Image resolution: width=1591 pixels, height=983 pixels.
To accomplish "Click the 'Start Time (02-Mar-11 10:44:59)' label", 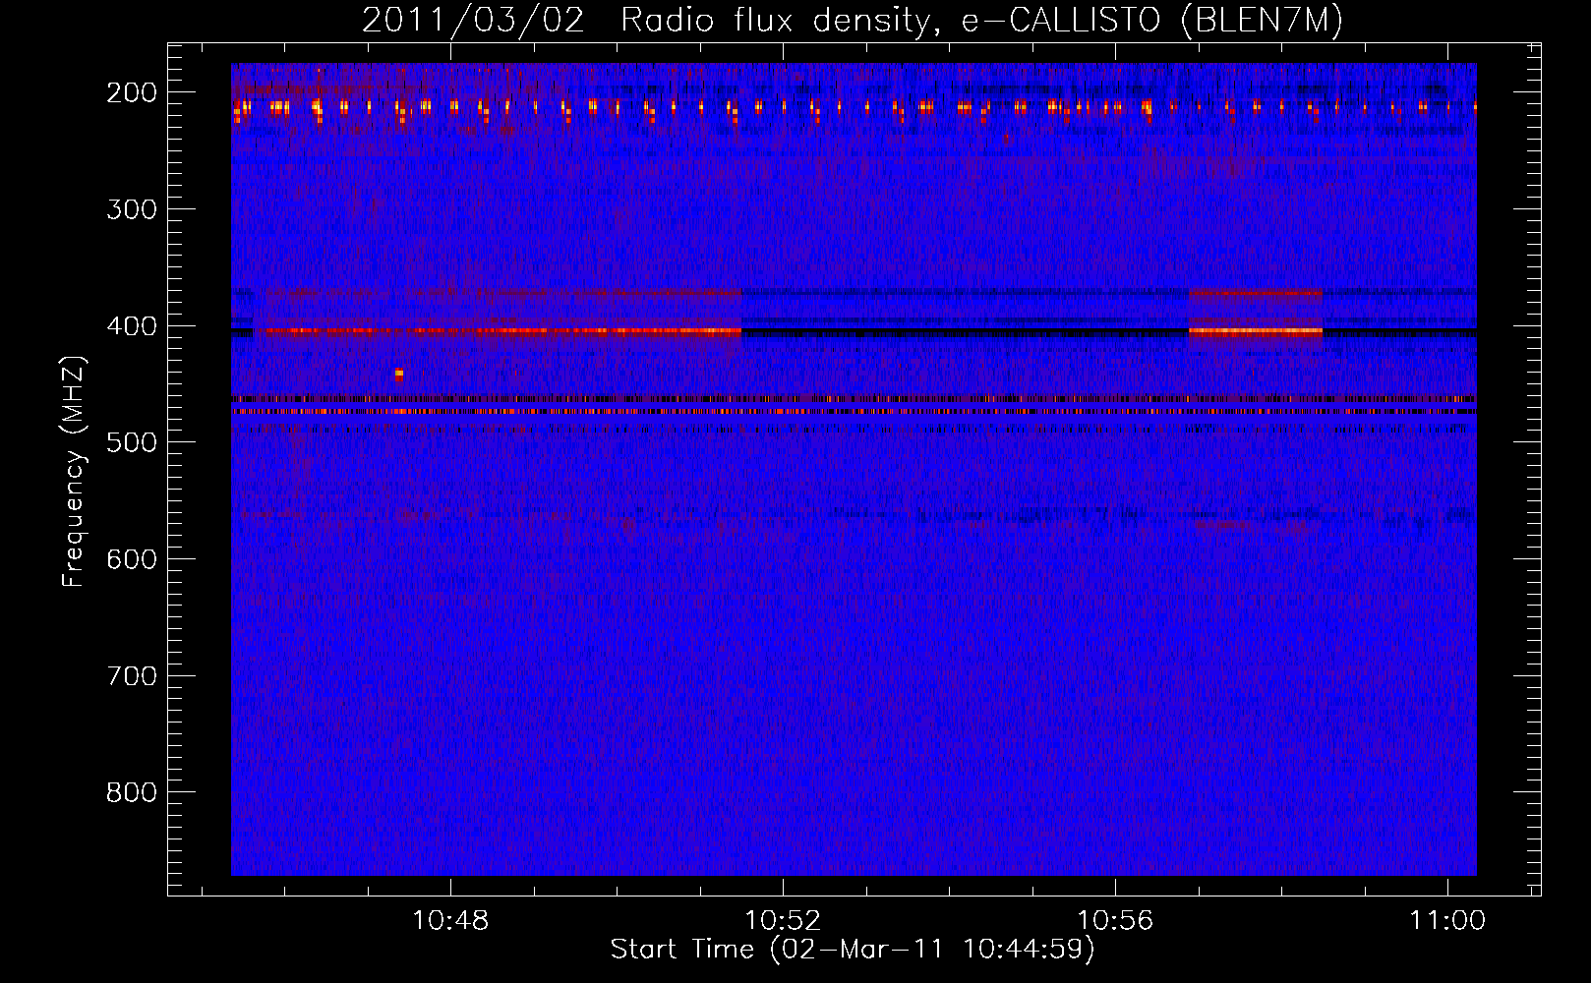I will pyautogui.click(x=852, y=949).
